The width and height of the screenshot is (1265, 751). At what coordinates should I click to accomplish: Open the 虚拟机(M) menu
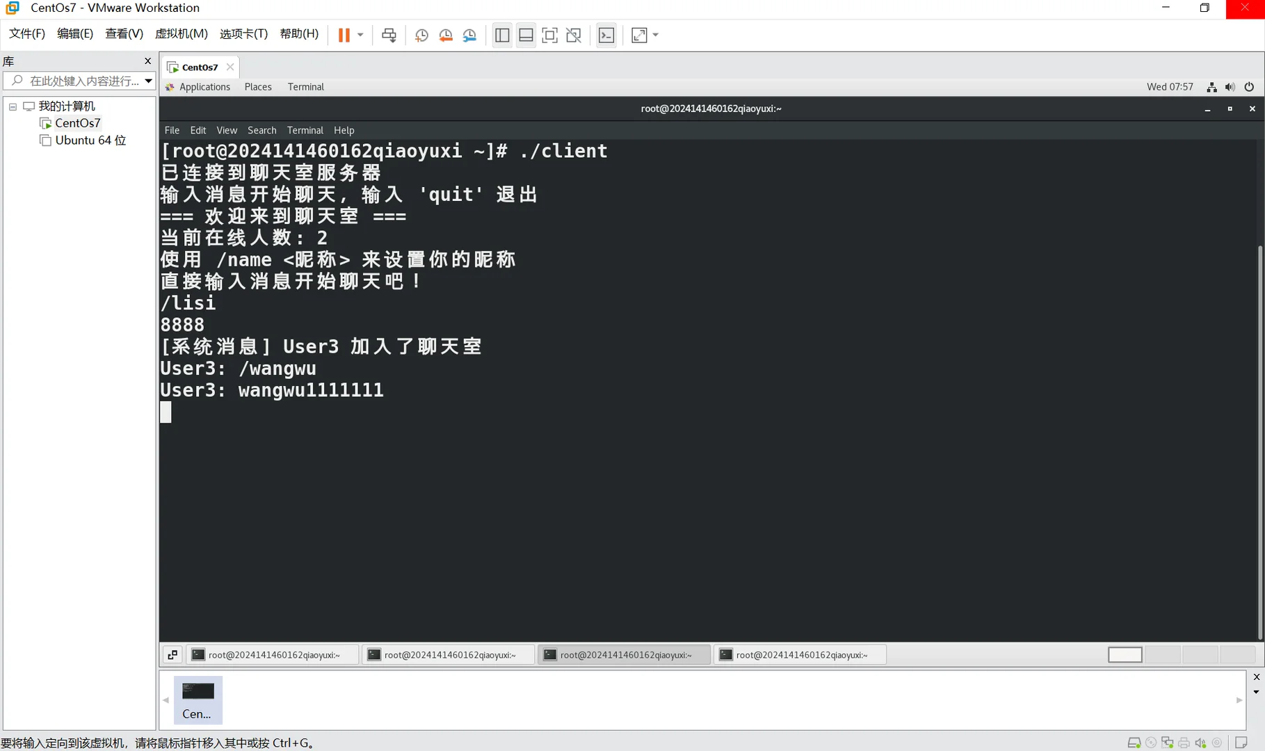click(x=181, y=34)
